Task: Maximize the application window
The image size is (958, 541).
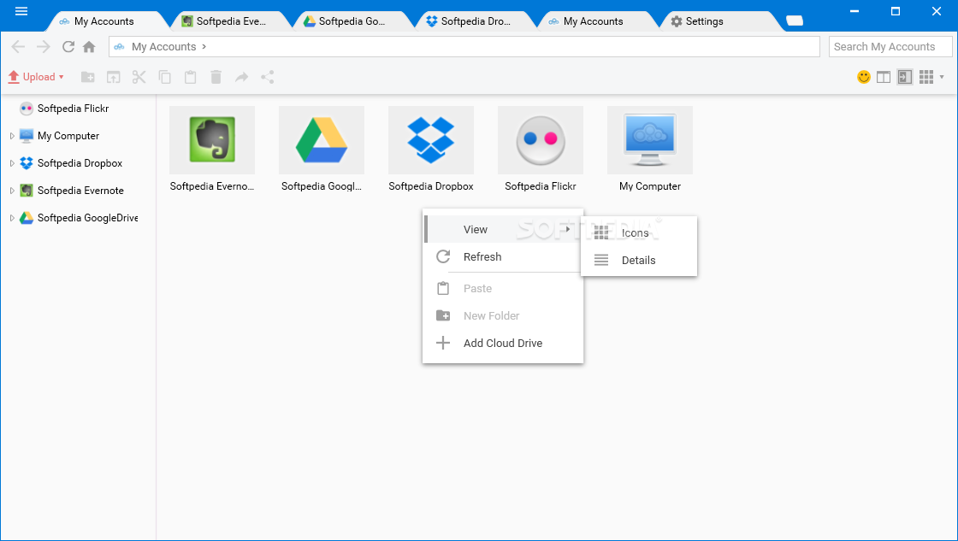Action: pyautogui.click(x=895, y=11)
